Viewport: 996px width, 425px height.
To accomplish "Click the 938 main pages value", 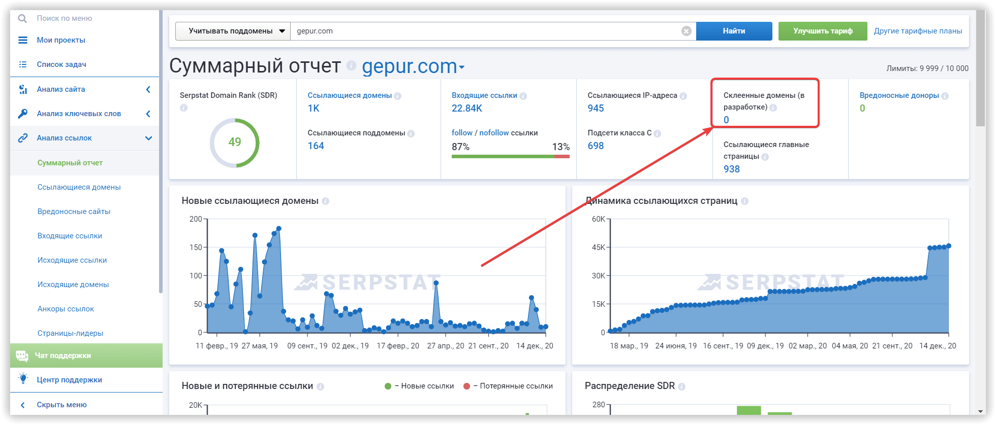I will [x=732, y=169].
